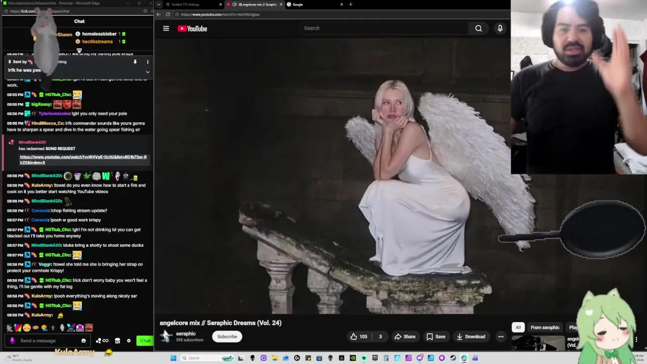Click the HindiMocca_Cx username in chat

48,123
